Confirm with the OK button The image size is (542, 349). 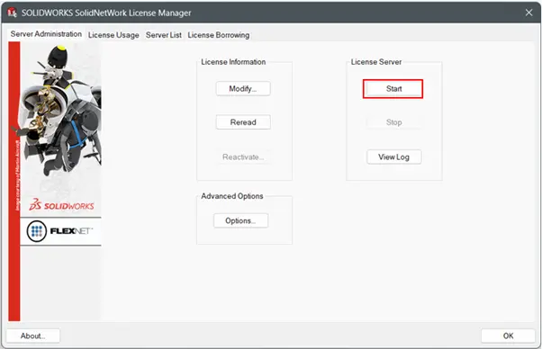(x=508, y=336)
